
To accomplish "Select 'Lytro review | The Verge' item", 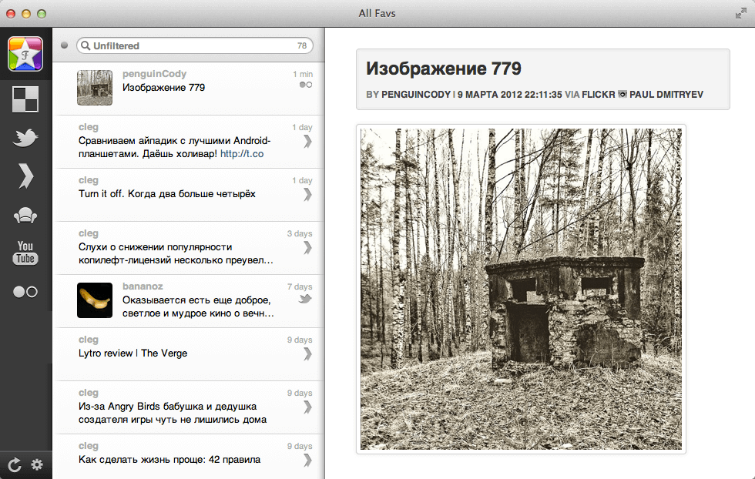I will tap(133, 353).
